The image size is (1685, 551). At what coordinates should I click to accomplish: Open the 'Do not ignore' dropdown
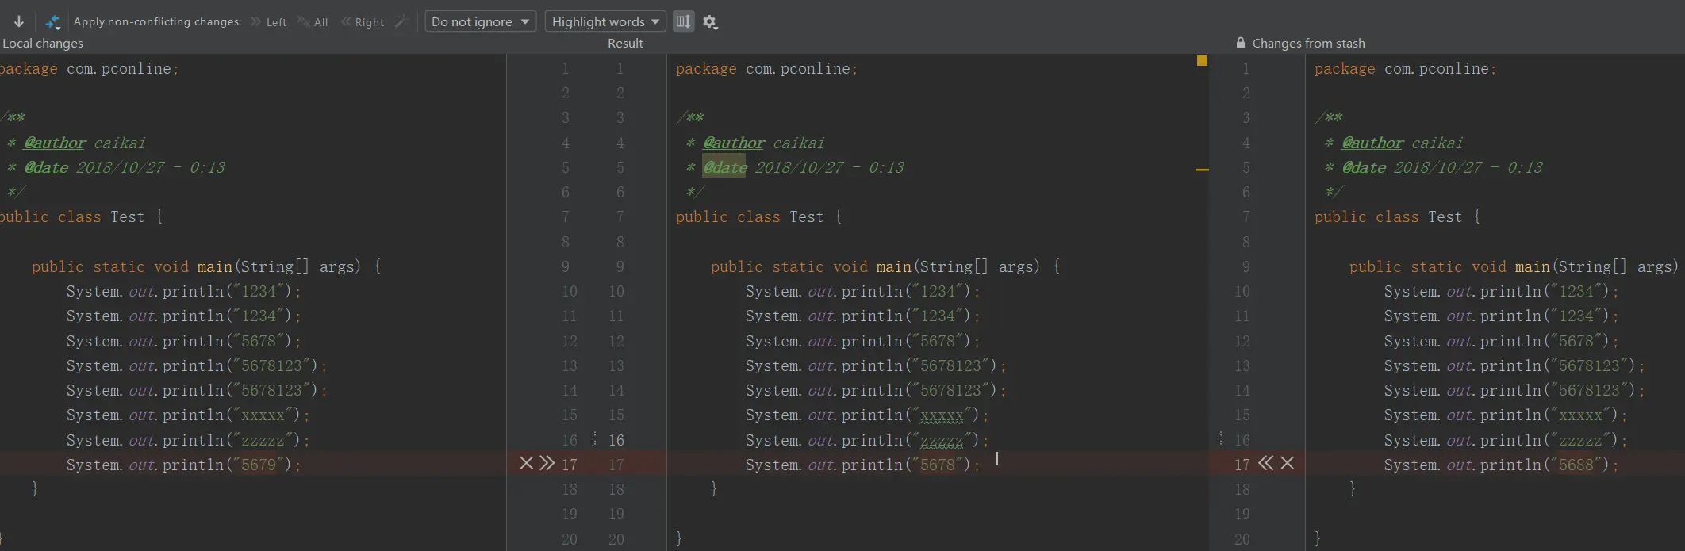pyautogui.click(x=480, y=21)
